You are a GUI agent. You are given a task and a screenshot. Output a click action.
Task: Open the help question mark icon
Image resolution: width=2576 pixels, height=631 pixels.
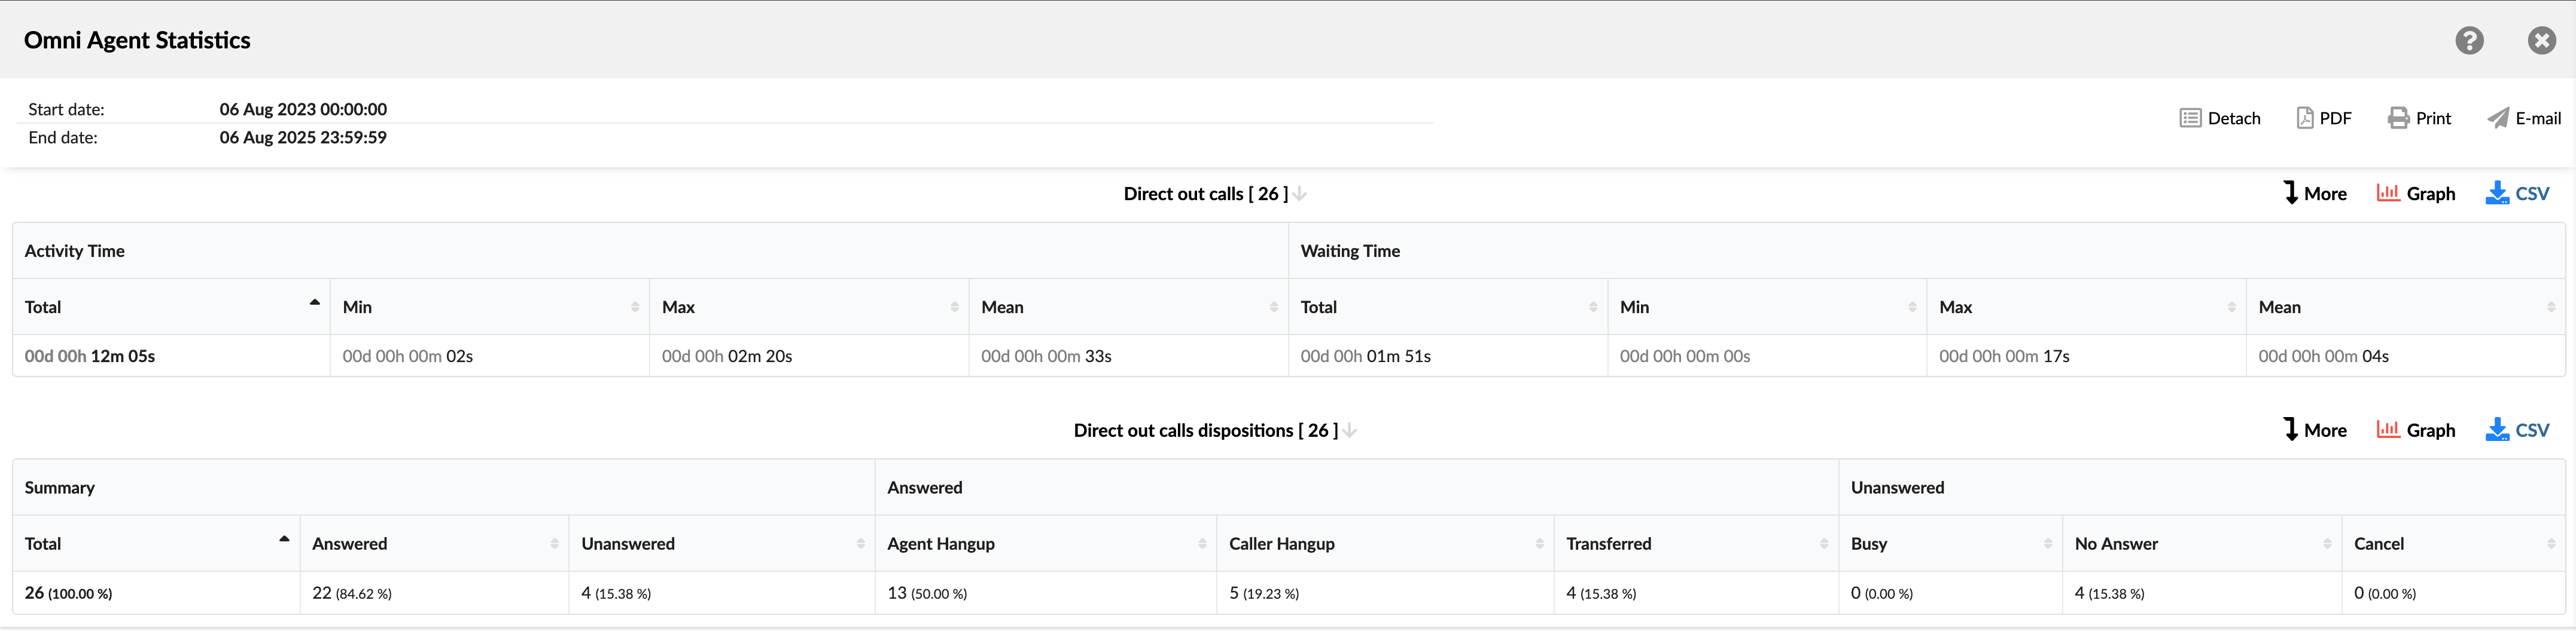[x=2468, y=40]
